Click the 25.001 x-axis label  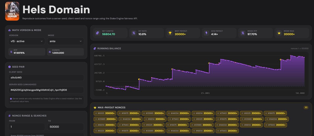tap(206, 93)
